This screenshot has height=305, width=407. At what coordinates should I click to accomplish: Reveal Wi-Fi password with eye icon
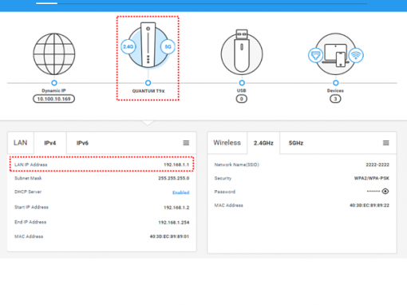tap(385, 192)
